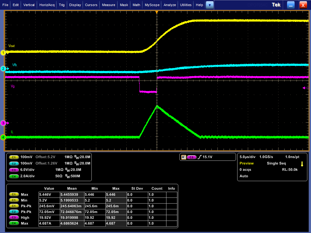Click the A' trigger type icon

coord(183,157)
